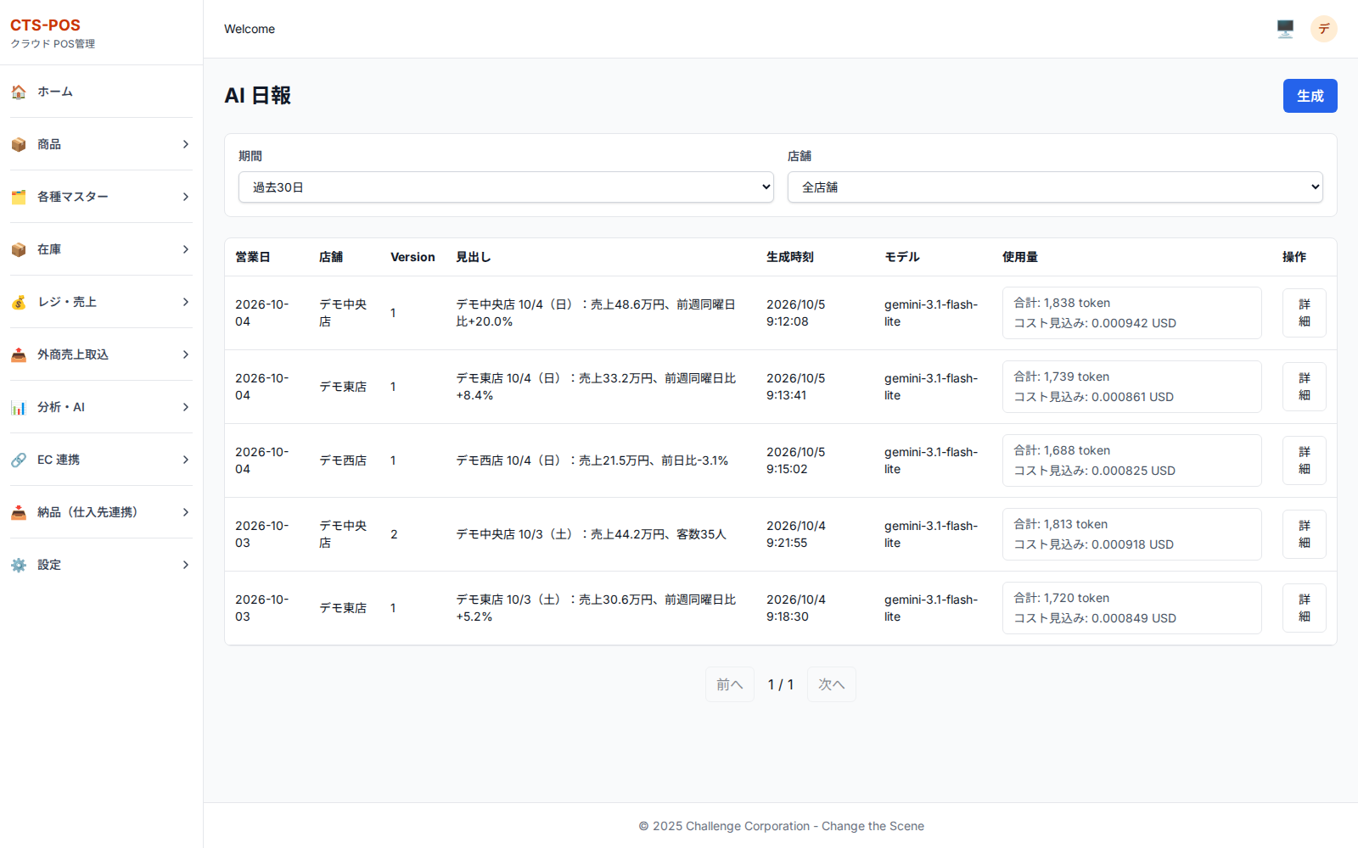1358x848 pixels.
Task: Click the 前へ pagination button
Action: (x=730, y=684)
